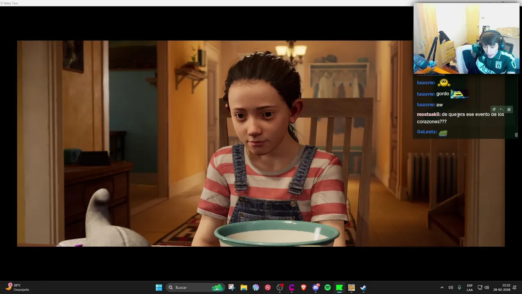Click luuuvw username beside 'gordo'
Screen dimensions: 522x294
[425, 94]
